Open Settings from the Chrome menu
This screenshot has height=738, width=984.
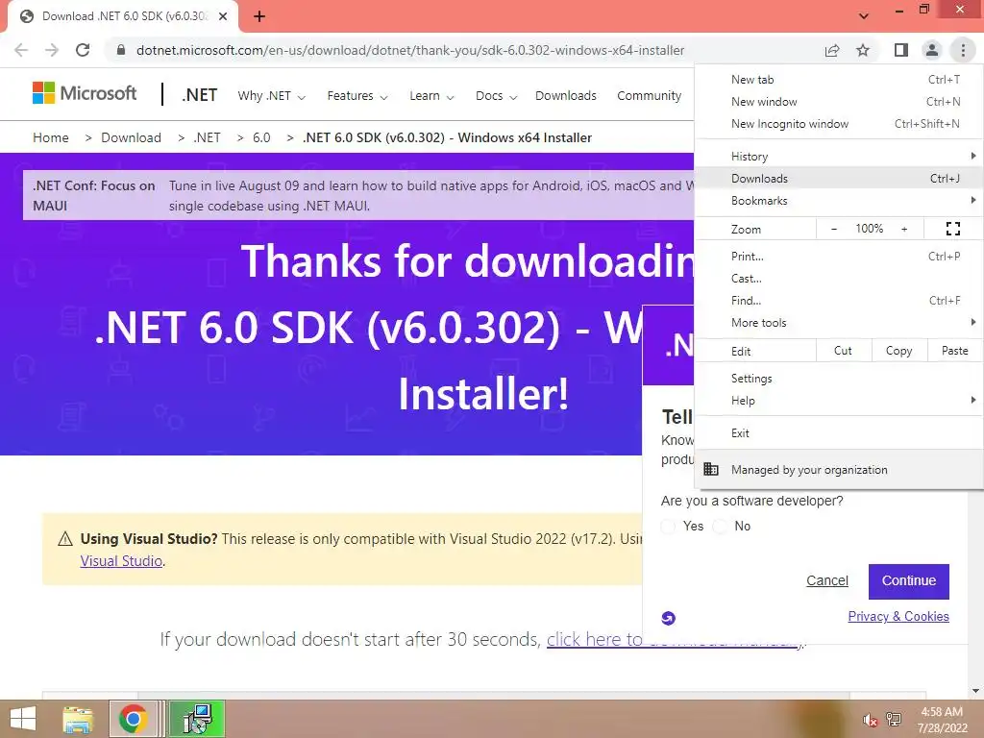pos(839,379)
